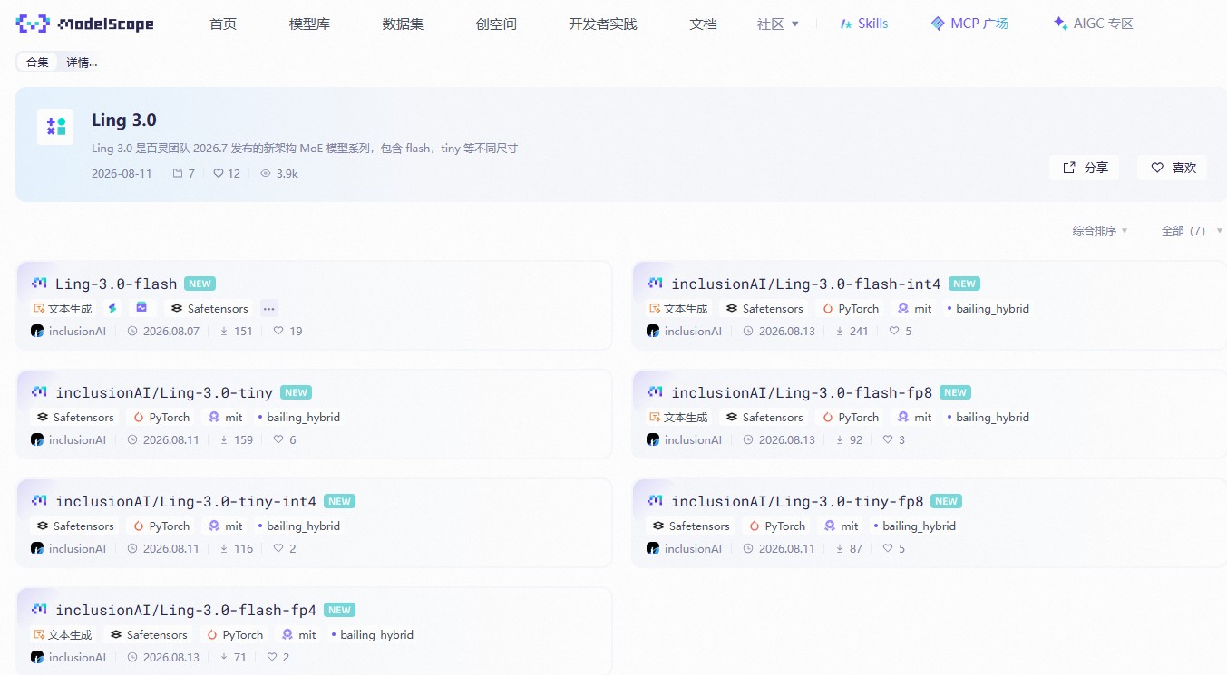Open the 综合排序 sort dropdown
The width and height of the screenshot is (1227, 675).
pyautogui.click(x=1100, y=231)
